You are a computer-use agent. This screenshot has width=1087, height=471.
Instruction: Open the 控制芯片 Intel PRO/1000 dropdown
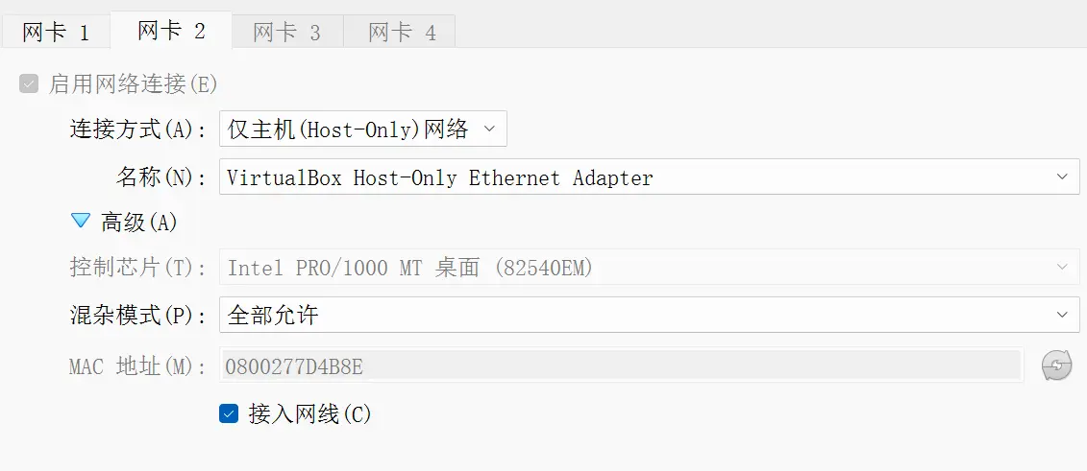pyautogui.click(x=649, y=267)
